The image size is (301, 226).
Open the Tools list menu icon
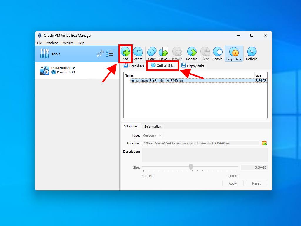pyautogui.click(x=110, y=54)
